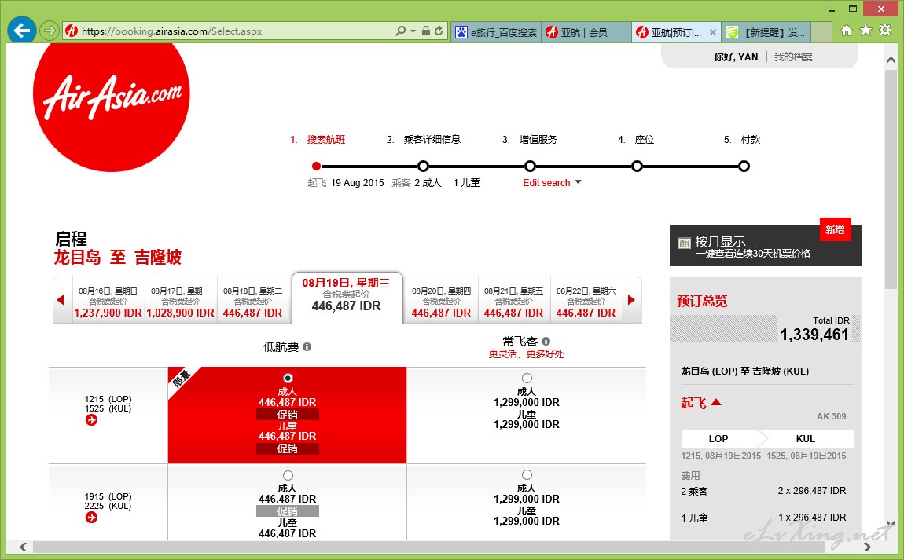Screen dimensions: 904x560
Task: Click the 新增 red badge
Action: [x=835, y=230]
